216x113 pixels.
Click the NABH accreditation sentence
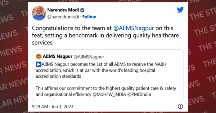coord(101,70)
